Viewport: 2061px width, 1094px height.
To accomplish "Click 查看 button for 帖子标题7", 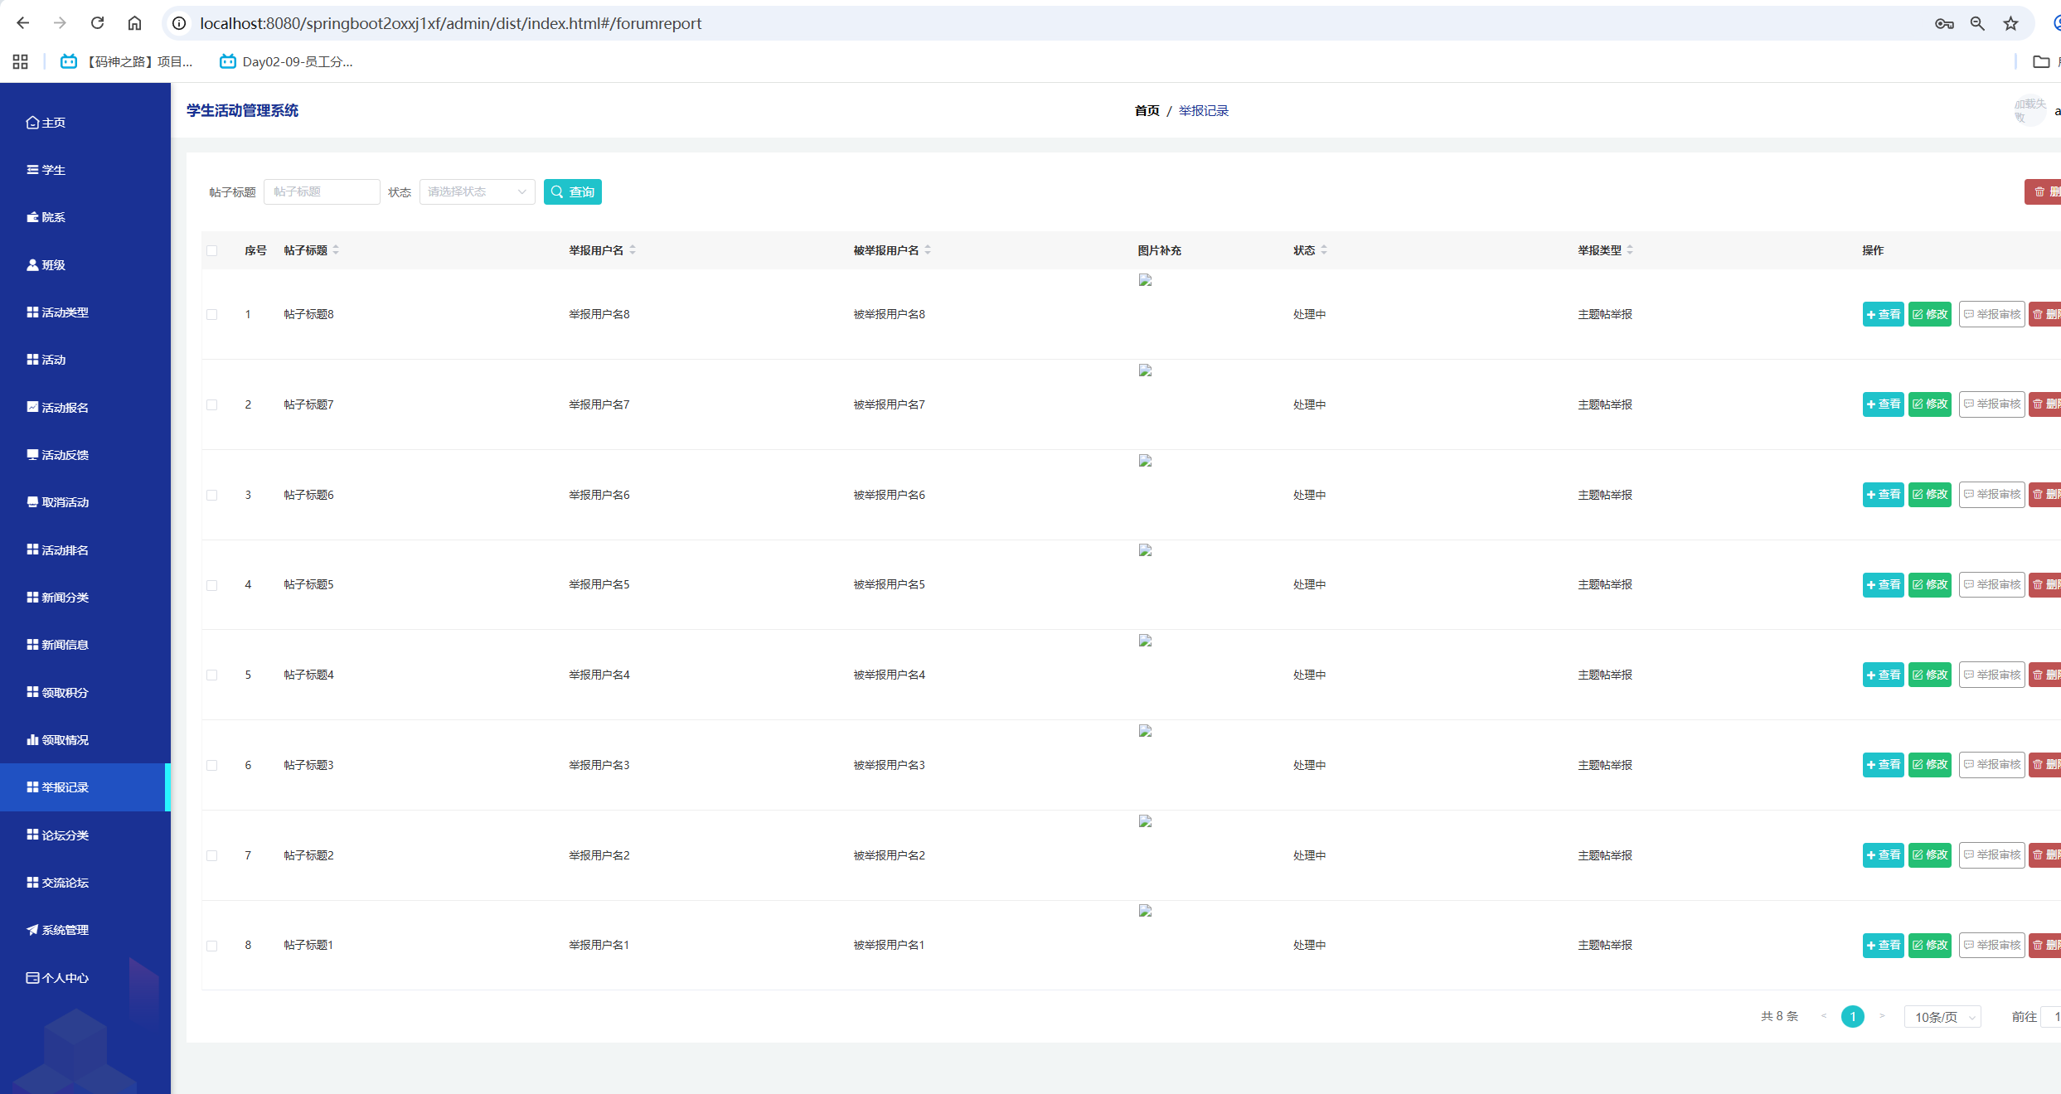I will (1883, 404).
